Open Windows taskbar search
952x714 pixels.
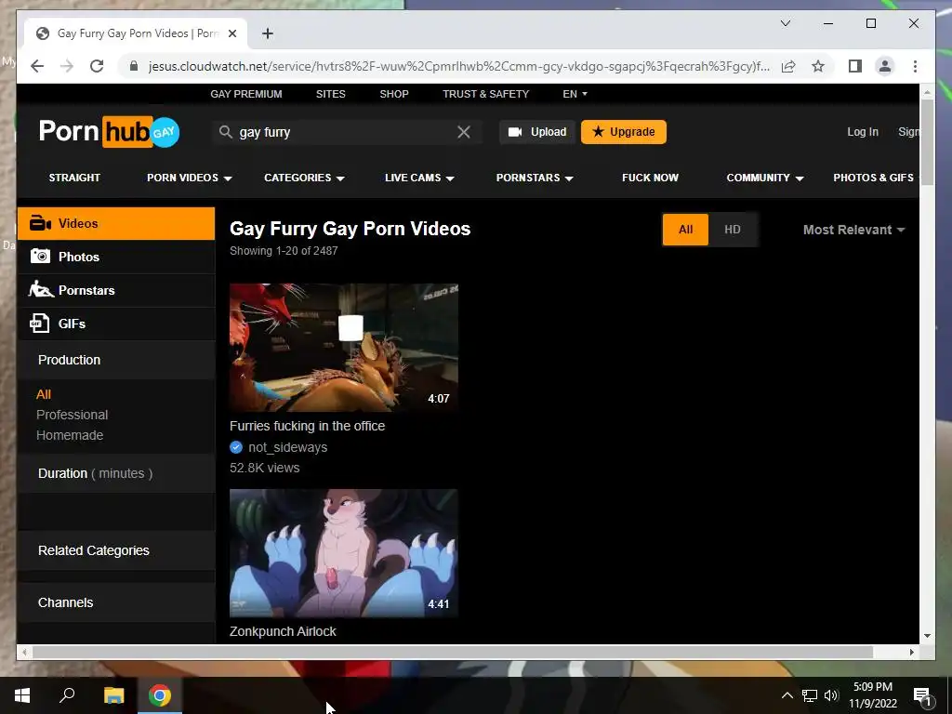67,695
